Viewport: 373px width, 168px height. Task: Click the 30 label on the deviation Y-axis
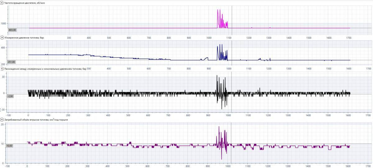pyautogui.click(x=3, y=77)
